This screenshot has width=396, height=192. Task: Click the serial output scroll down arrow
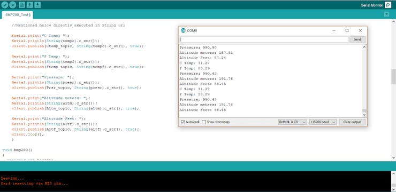[x=364, y=115]
